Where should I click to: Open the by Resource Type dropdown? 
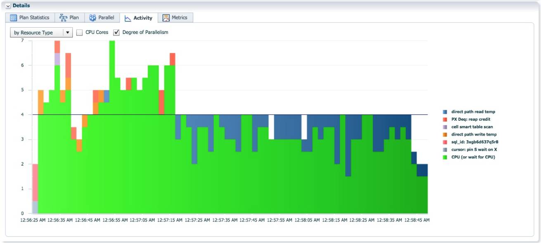pos(41,33)
